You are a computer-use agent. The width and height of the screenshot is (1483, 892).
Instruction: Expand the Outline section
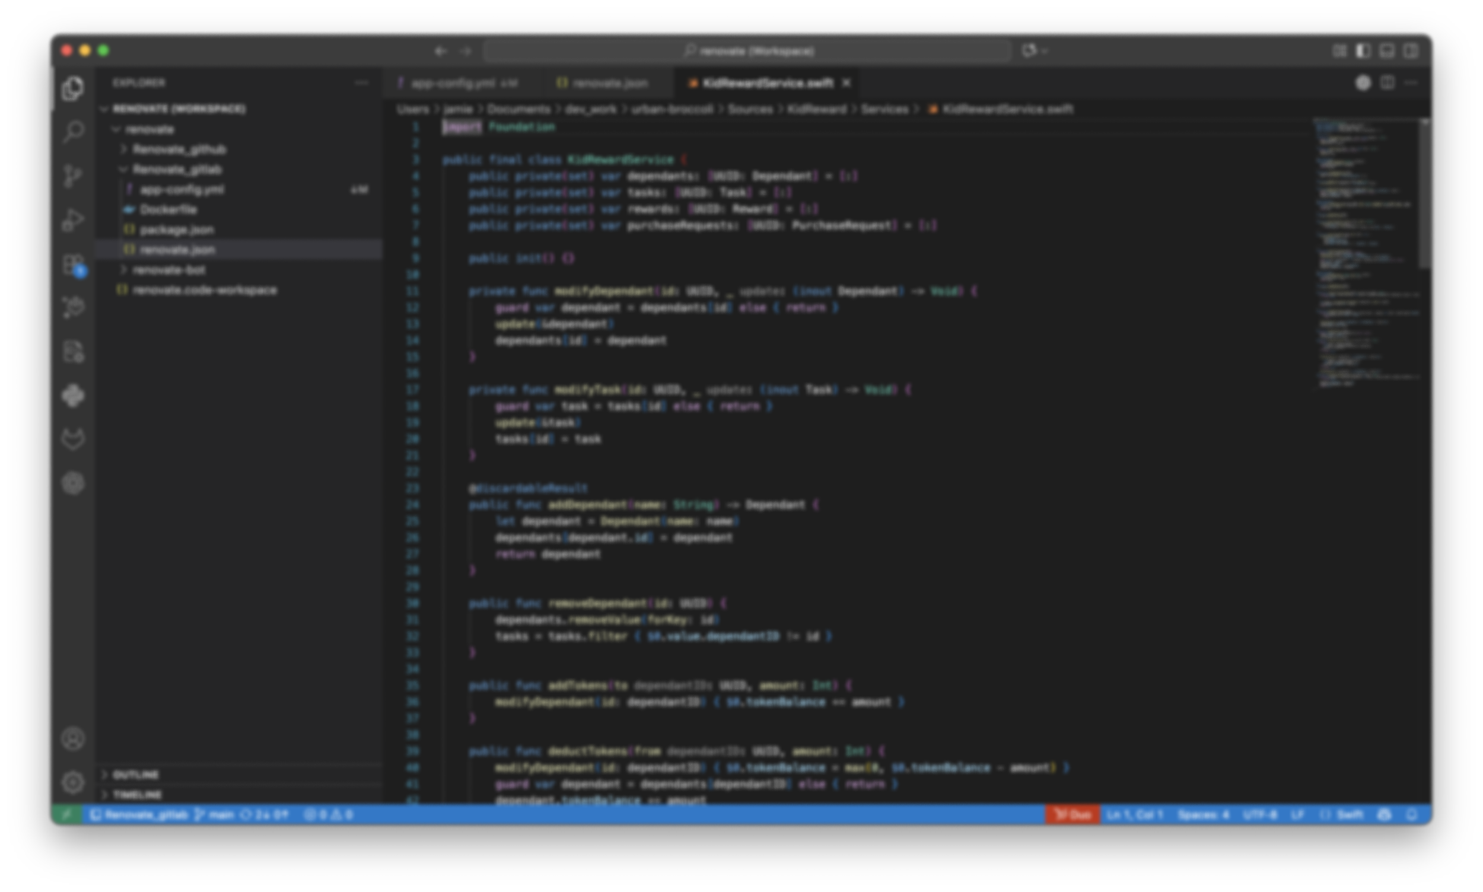tap(136, 774)
